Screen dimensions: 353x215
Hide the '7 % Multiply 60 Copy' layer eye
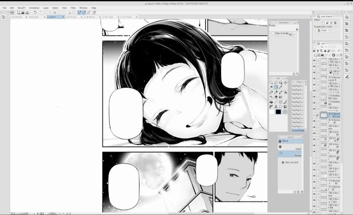(314, 97)
